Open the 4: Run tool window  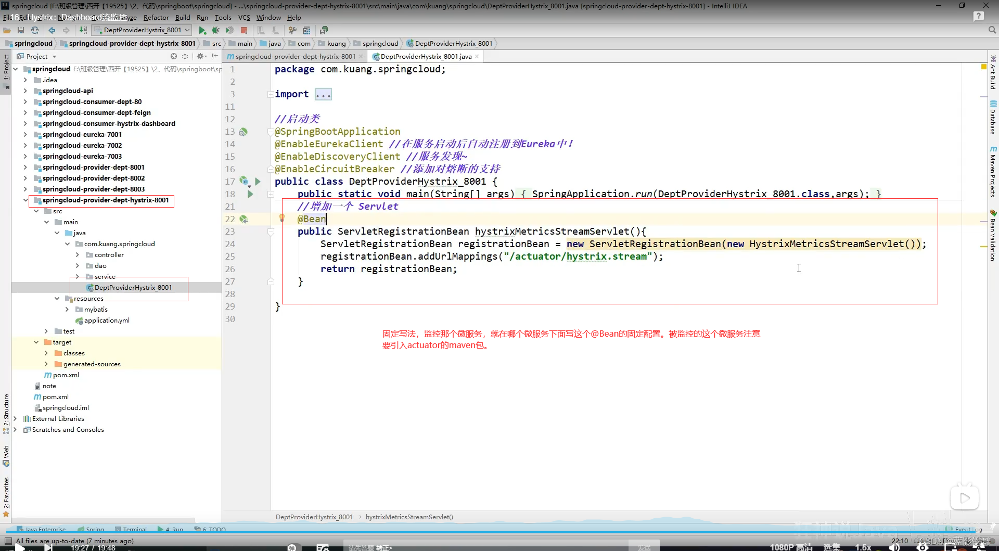[170, 530]
